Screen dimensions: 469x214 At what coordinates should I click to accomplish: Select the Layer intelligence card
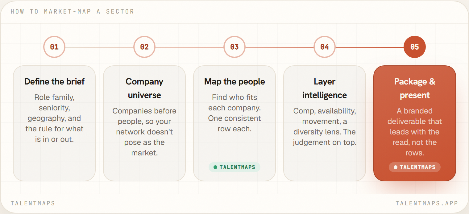click(325, 123)
